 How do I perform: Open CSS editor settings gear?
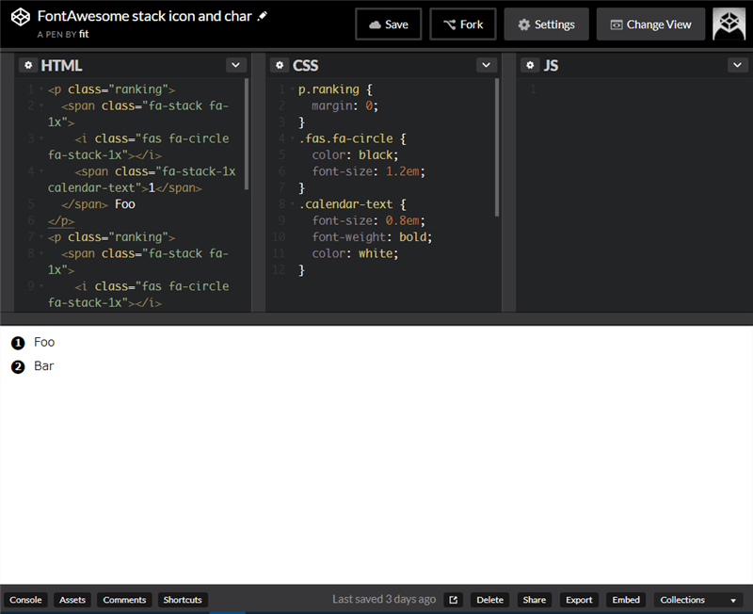coord(280,65)
